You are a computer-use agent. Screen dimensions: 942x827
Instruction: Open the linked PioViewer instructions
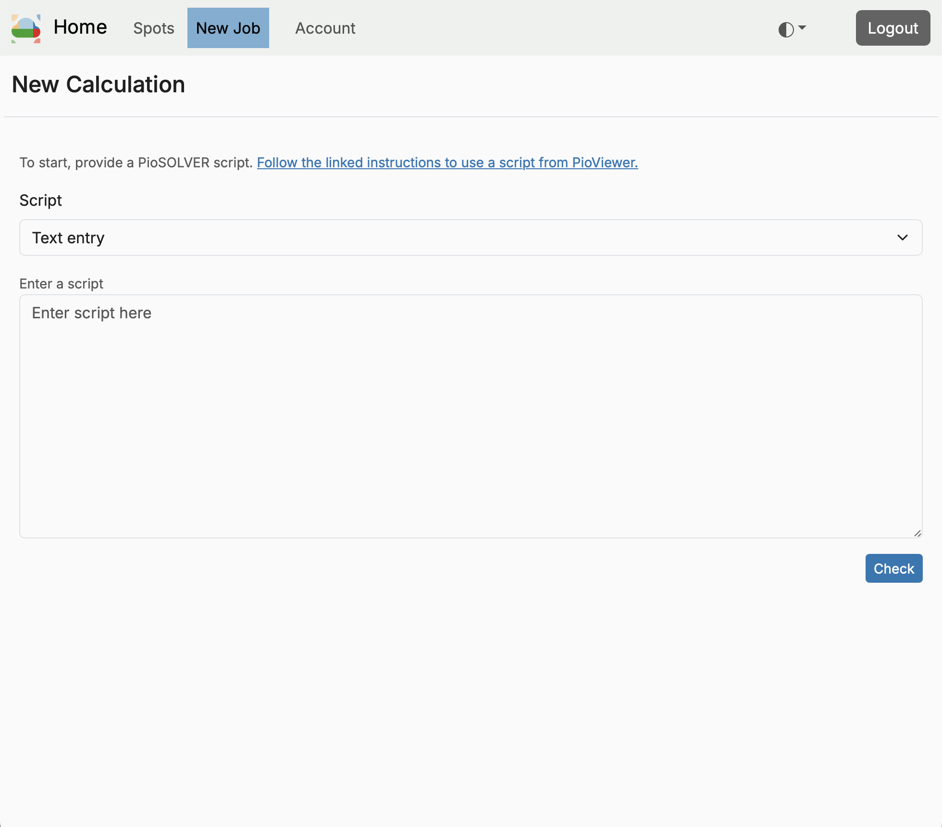click(447, 163)
